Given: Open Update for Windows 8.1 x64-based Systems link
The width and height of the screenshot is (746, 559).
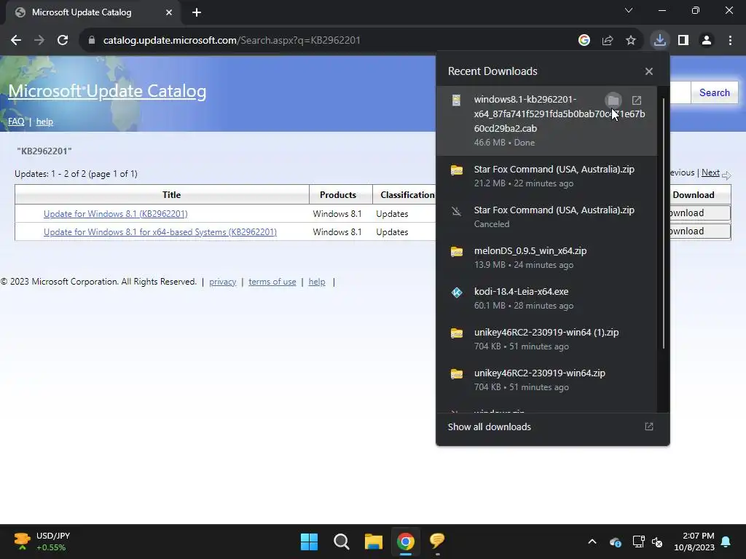Looking at the screenshot, I should [x=160, y=232].
